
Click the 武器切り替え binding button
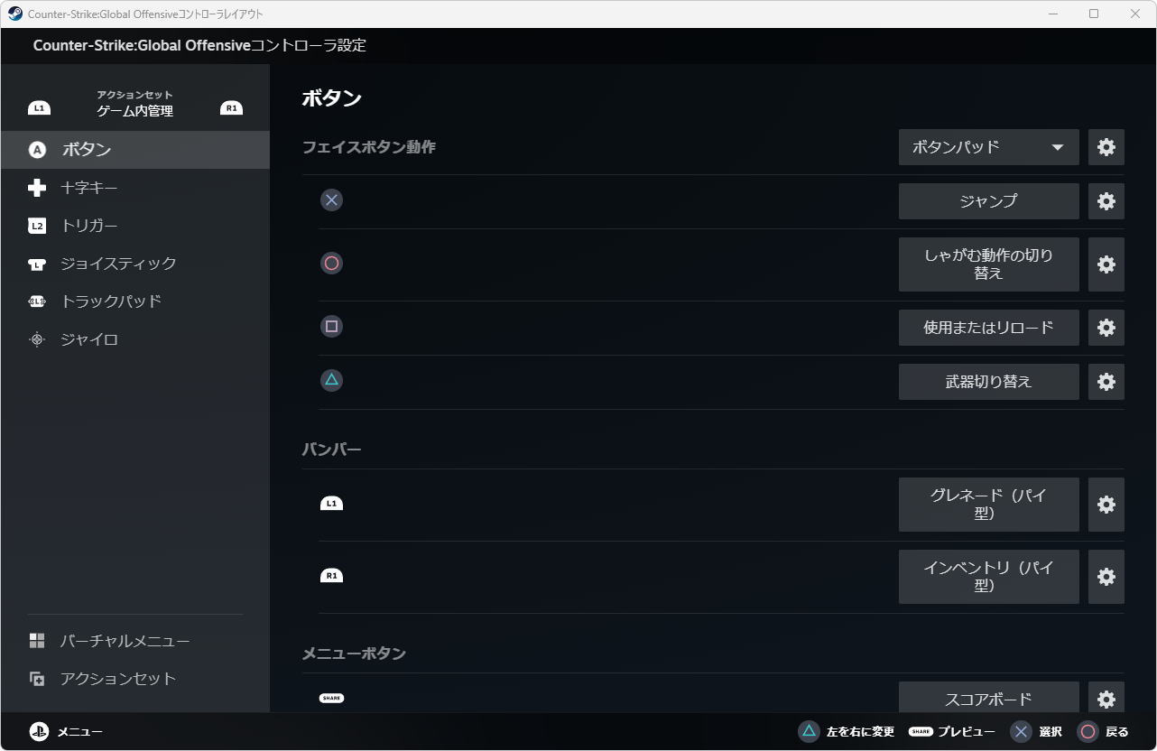(988, 382)
